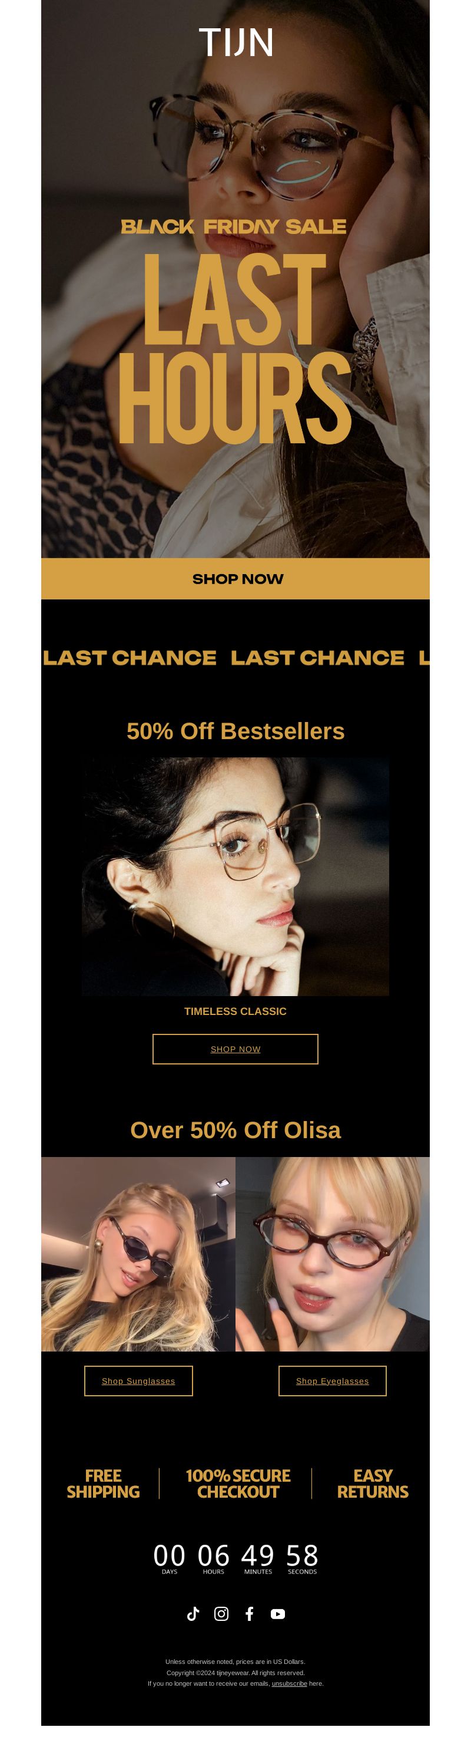471x1737 pixels.
Task: Open the blonde woman sunglasses photo
Action: tap(138, 1254)
